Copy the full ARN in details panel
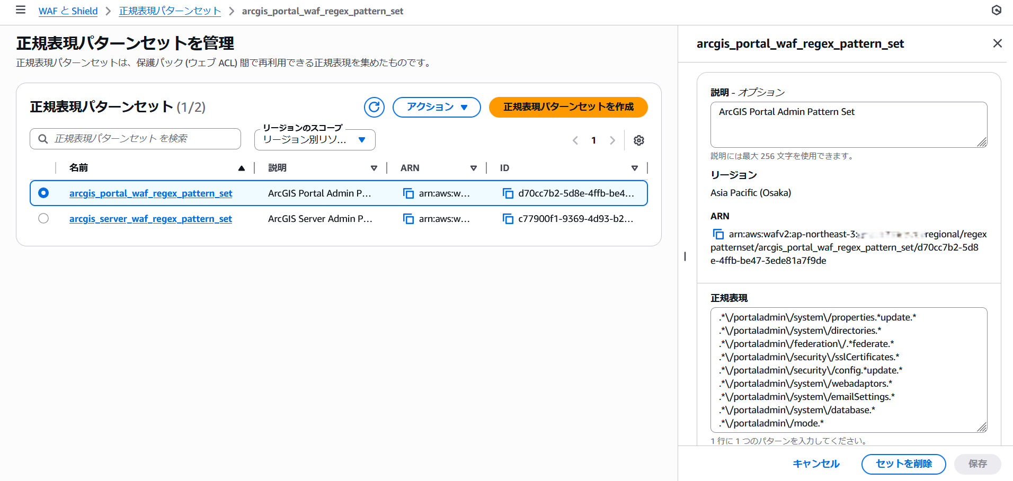Screen dimensions: 1013x481 718,234
